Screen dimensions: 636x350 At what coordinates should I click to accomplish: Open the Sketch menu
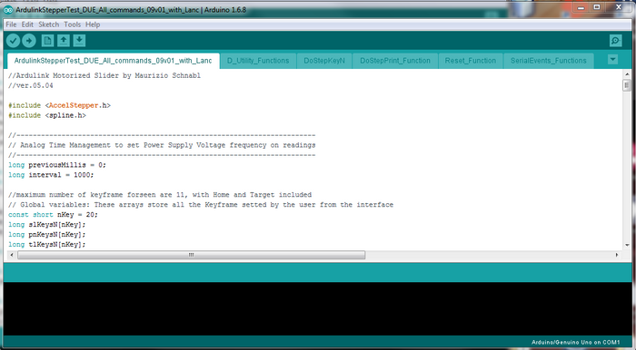[x=49, y=24]
